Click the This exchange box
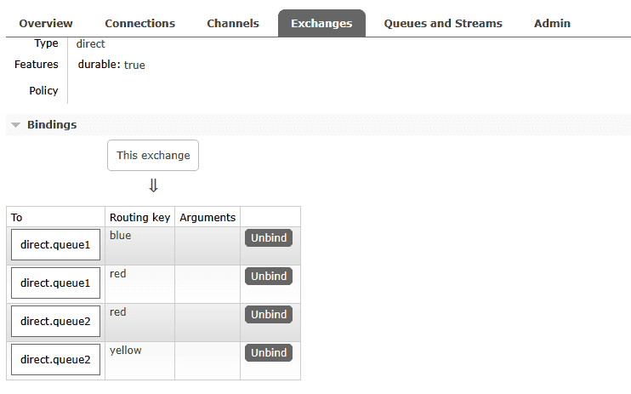Image resolution: width=631 pixels, height=394 pixels. 153,156
